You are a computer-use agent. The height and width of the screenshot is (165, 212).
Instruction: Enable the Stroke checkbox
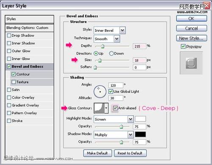click(x=9, y=121)
